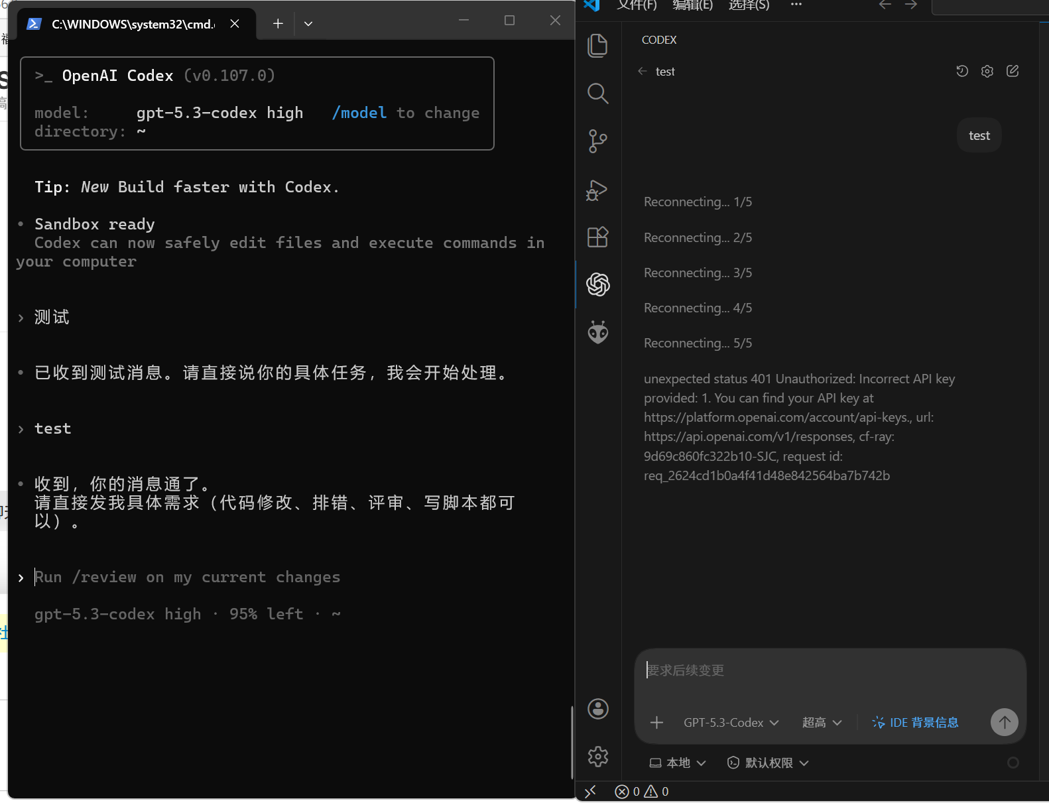
Task: Select the test message bubble
Action: click(x=979, y=135)
